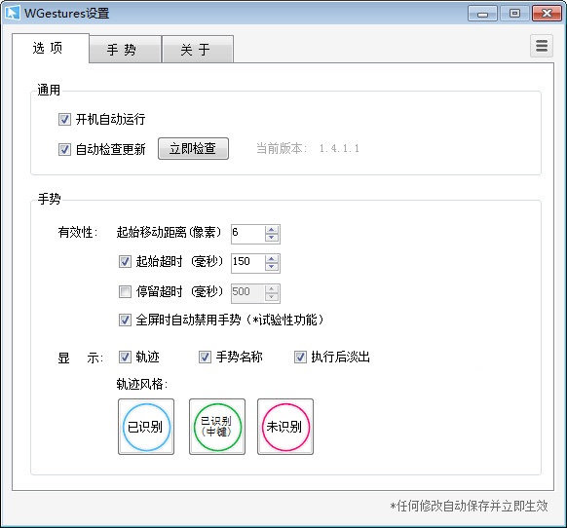Viewport: 567px width, 528px height.
Task: Increase 起始移动距离 with up arrow
Action: [x=272, y=229]
